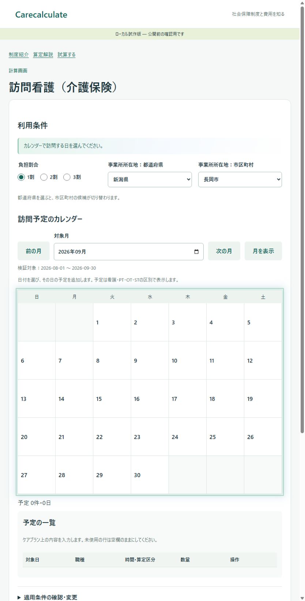Open the 市区町村 dropdown showing 長岡市

[240, 180]
